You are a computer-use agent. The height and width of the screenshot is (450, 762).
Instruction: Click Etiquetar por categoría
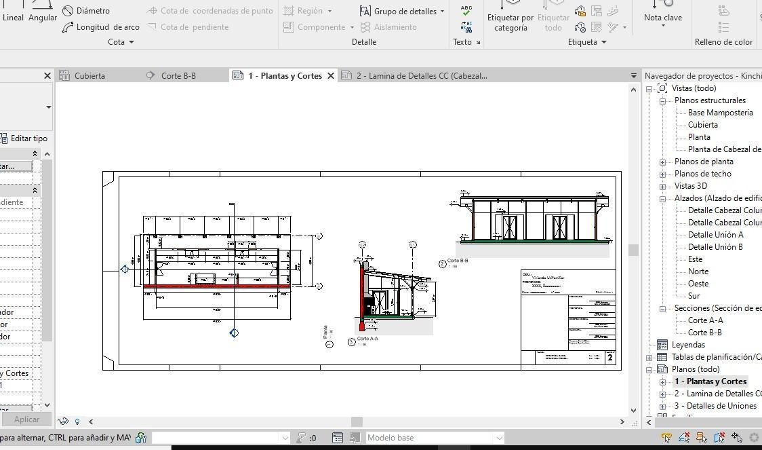tap(510, 17)
